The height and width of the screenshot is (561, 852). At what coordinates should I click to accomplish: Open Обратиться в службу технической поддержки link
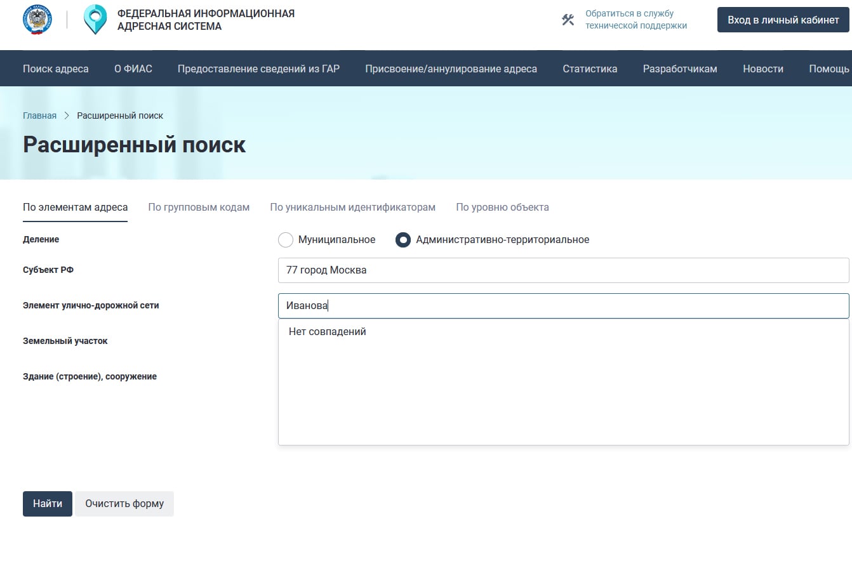636,20
